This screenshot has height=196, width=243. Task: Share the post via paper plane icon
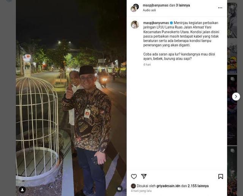point(144,176)
